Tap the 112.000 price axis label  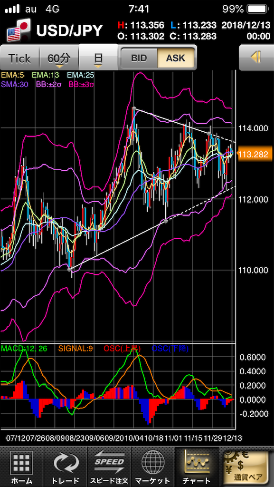pyautogui.click(x=252, y=199)
